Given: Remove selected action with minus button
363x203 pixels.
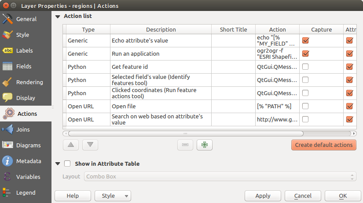Looking at the screenshot, I should [185, 145].
